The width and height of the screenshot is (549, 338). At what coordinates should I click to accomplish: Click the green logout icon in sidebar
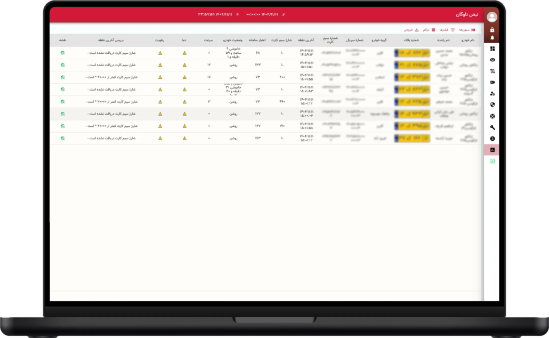[x=492, y=161]
